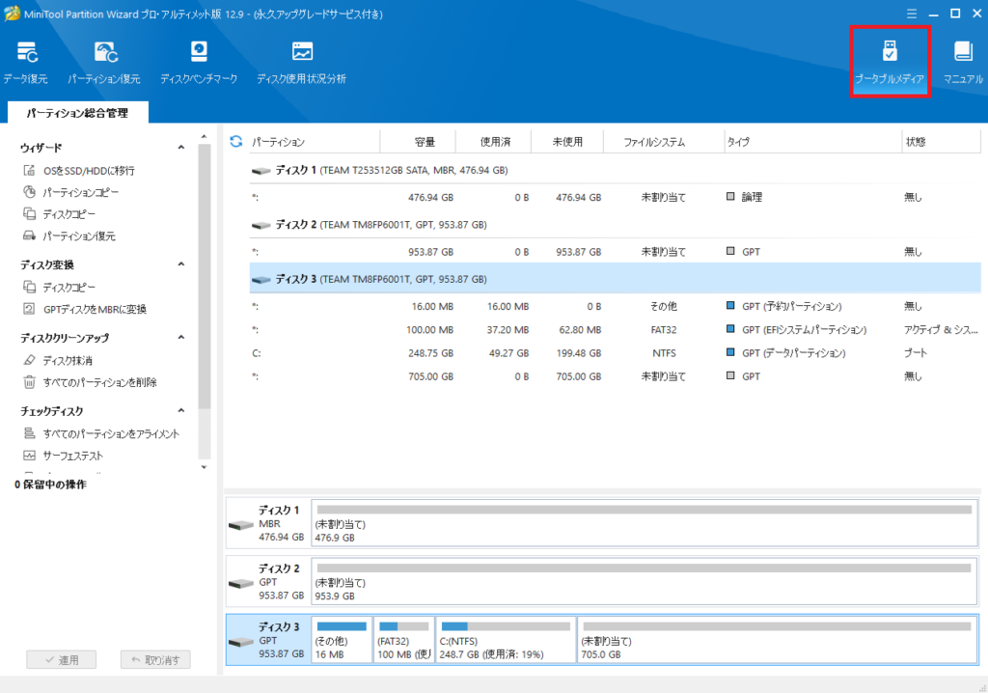Sort by タイプ column header

pyautogui.click(x=812, y=141)
